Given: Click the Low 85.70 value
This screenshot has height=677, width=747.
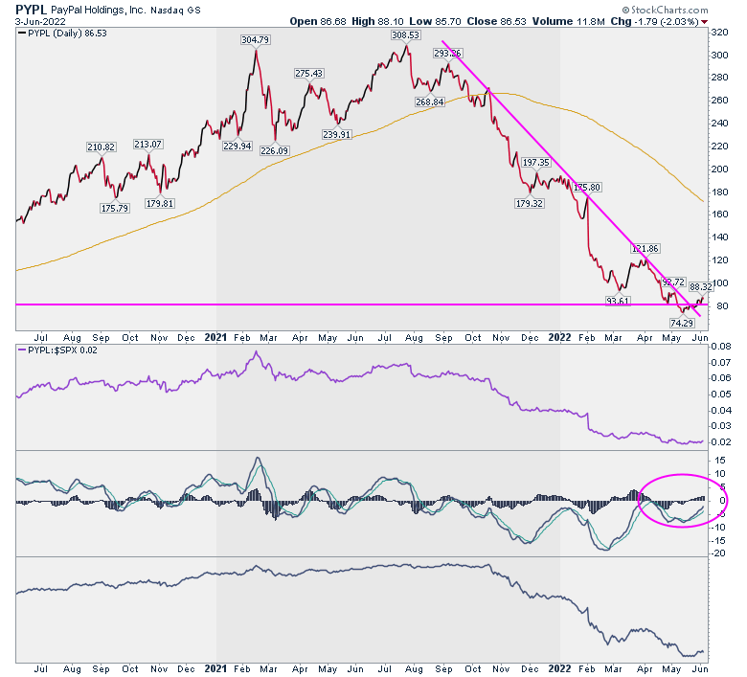Looking at the screenshot, I should pos(435,21).
